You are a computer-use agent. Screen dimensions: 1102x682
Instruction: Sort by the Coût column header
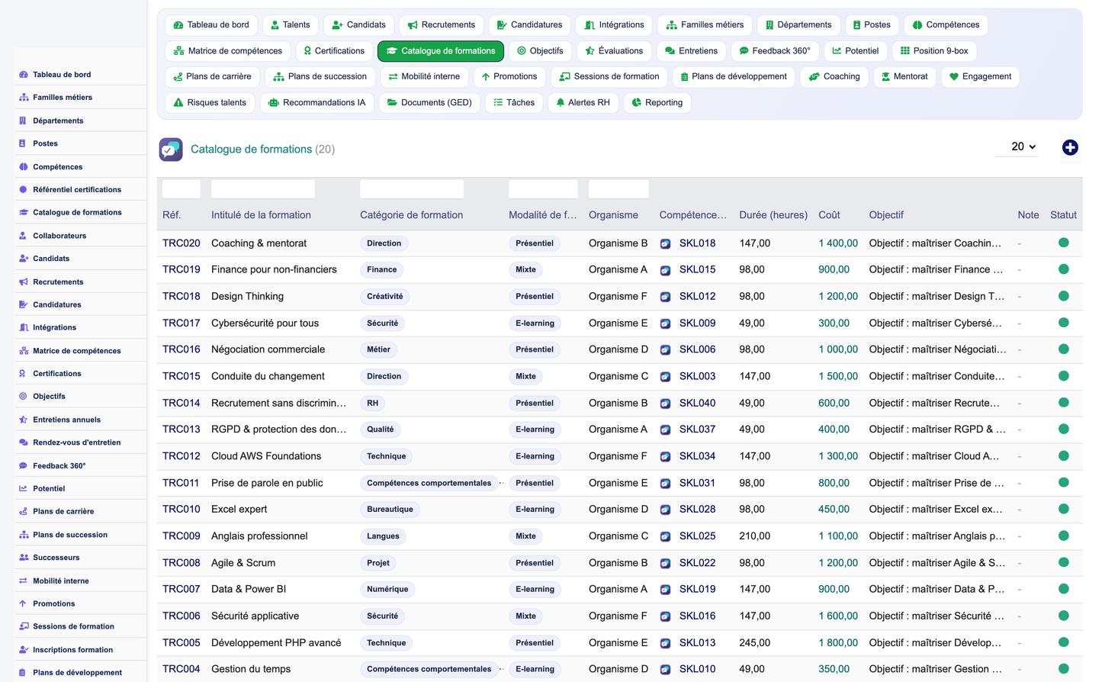[x=829, y=215]
